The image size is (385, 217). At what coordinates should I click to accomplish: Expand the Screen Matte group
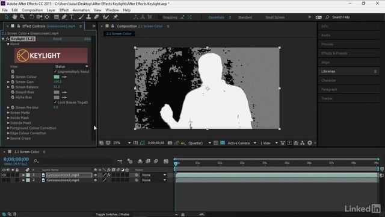(x=8, y=113)
